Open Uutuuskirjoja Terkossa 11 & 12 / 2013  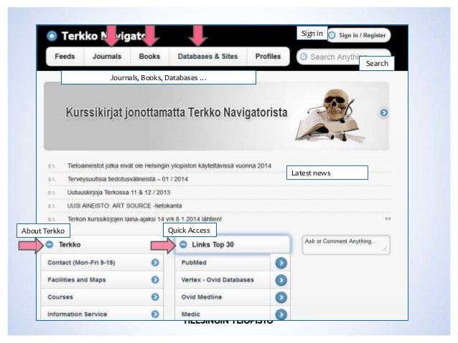[x=118, y=193]
